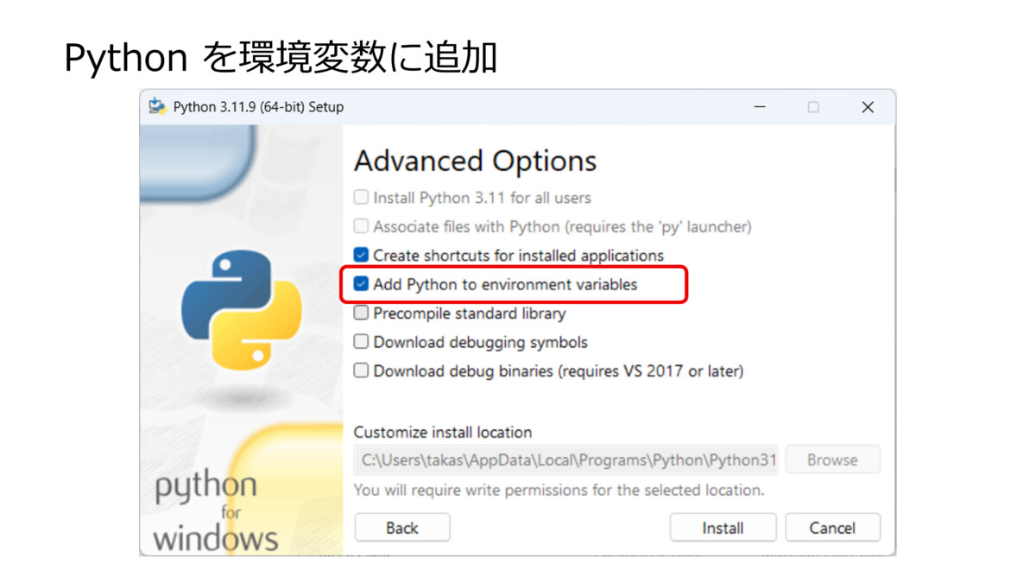
Task: Click the Python 3.11.9 Setup title text
Action: click(x=258, y=107)
